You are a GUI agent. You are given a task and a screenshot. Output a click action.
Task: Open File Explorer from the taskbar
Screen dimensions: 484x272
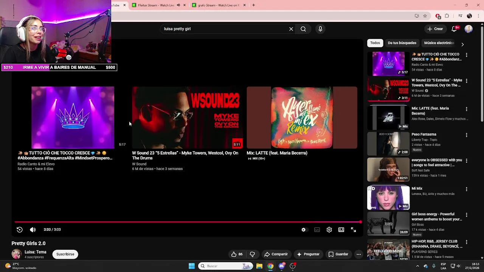(259, 266)
